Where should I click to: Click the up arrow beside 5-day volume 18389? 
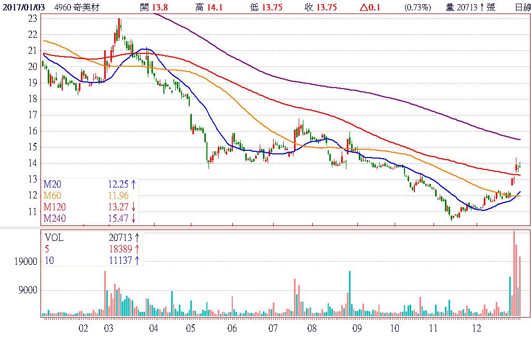pyautogui.click(x=137, y=249)
